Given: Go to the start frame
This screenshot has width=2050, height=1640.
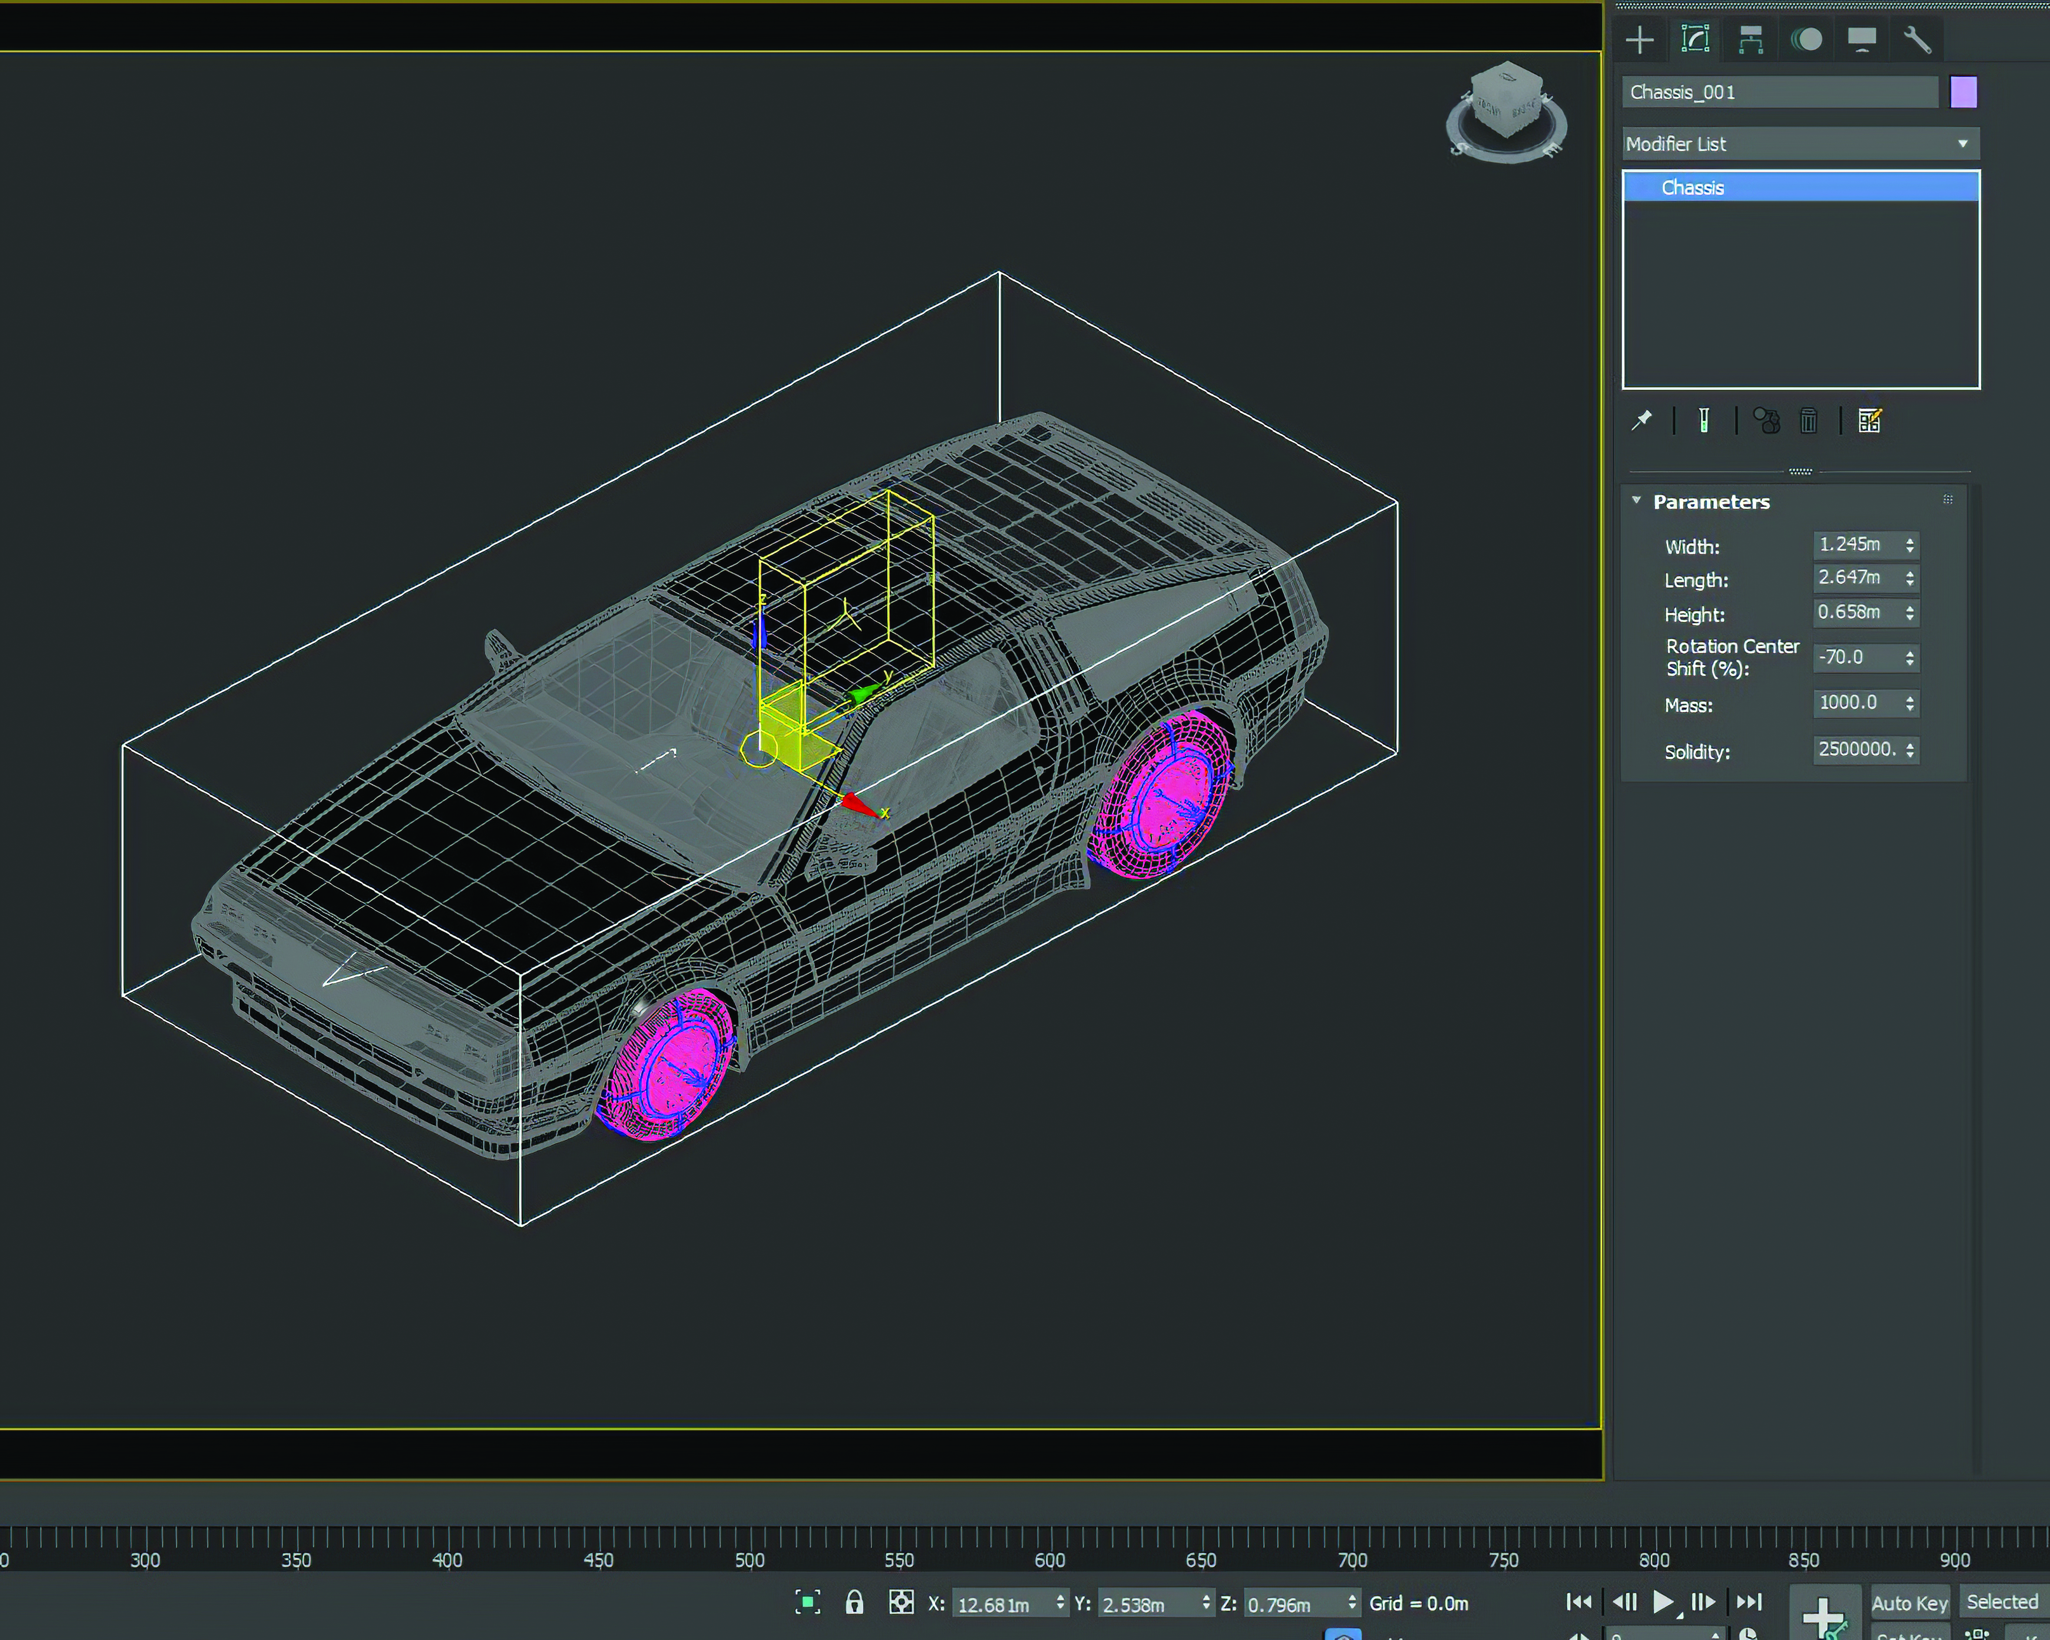Looking at the screenshot, I should point(1579,1602).
